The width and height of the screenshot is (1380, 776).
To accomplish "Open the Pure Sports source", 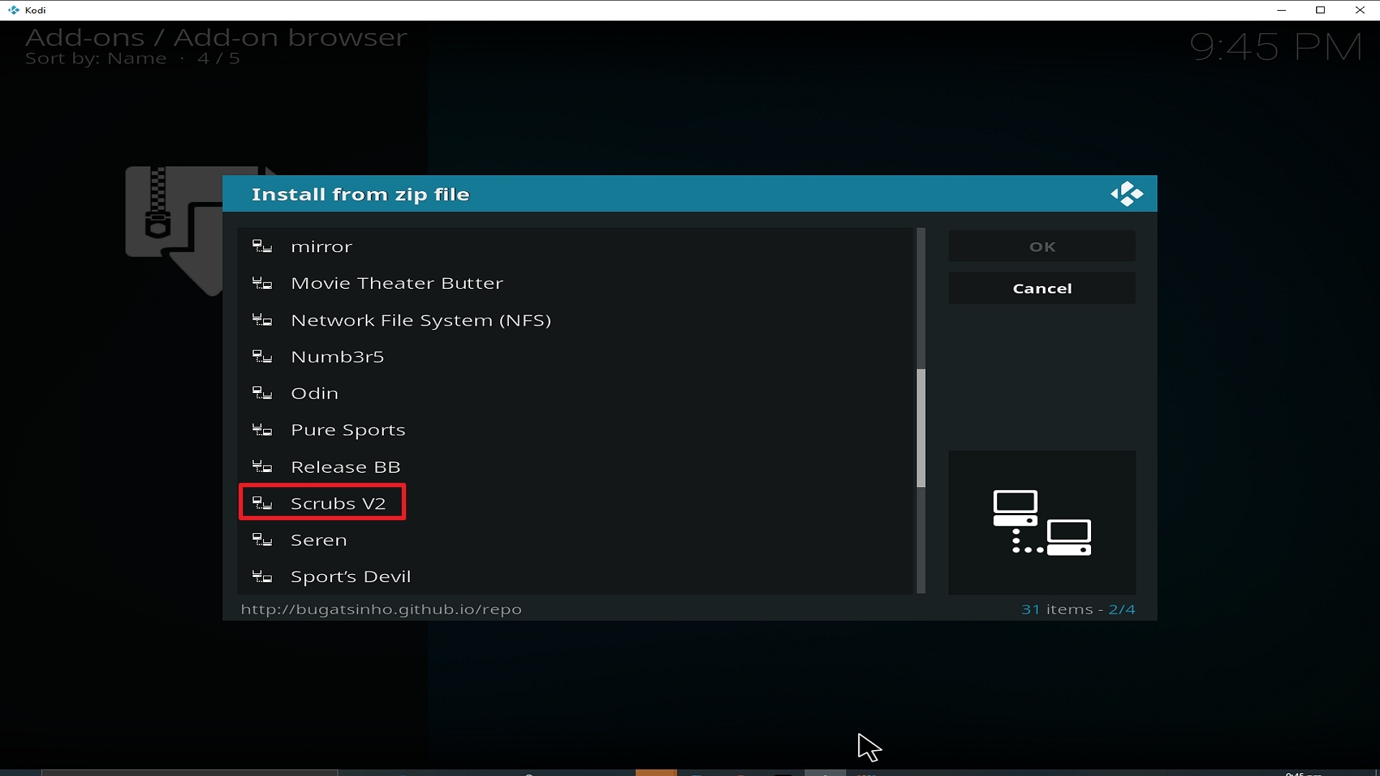I will click(x=575, y=430).
